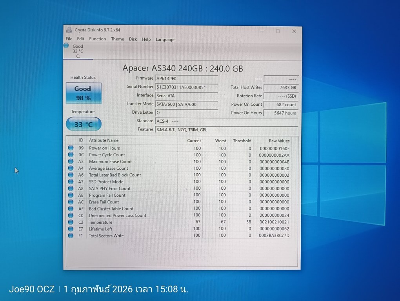Click the status orb for Power on Hours
This screenshot has height=301, width=400.
[71, 148]
